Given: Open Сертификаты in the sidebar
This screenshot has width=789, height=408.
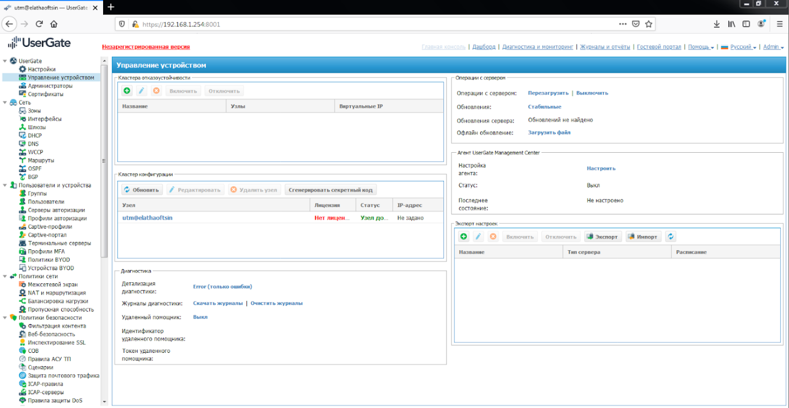Looking at the screenshot, I should pos(46,94).
